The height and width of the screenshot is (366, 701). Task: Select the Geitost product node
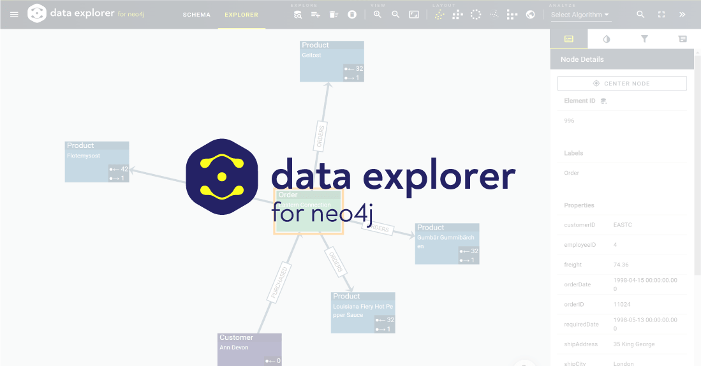pos(332,61)
